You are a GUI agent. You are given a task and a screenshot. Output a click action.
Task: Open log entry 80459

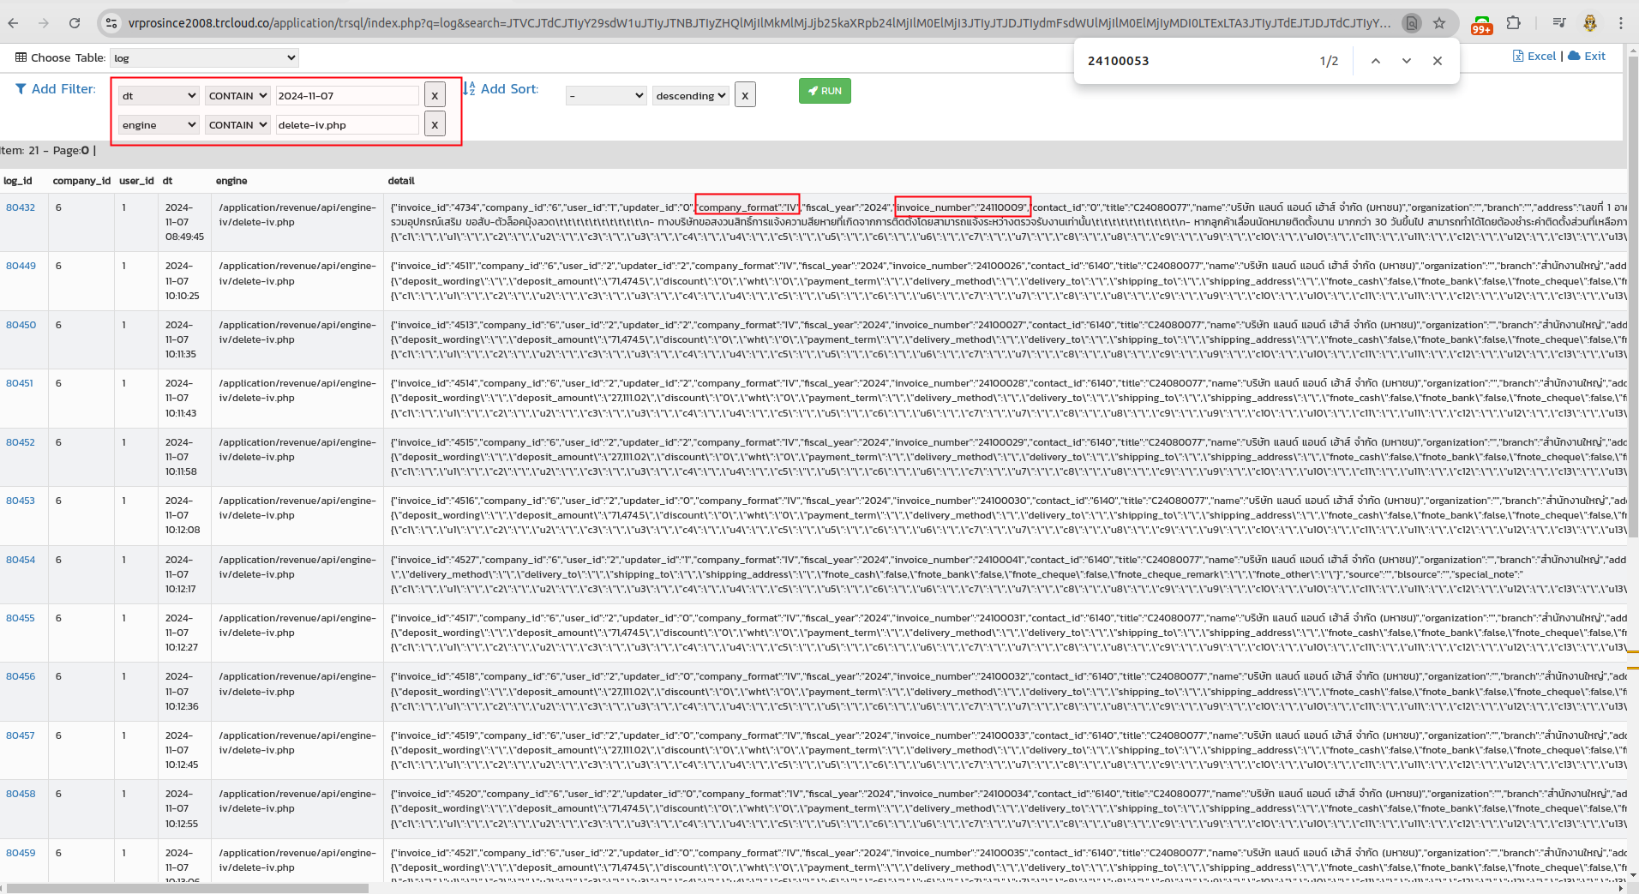(21, 853)
